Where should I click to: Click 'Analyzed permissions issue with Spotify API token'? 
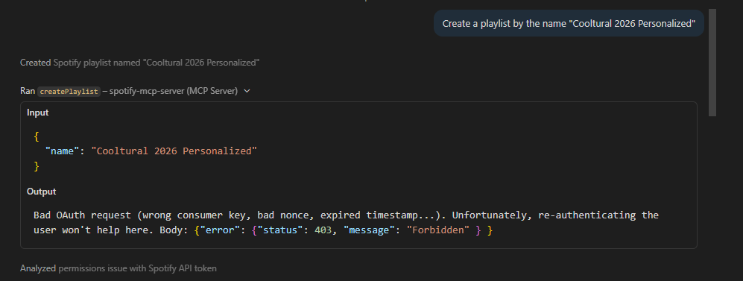tap(118, 268)
